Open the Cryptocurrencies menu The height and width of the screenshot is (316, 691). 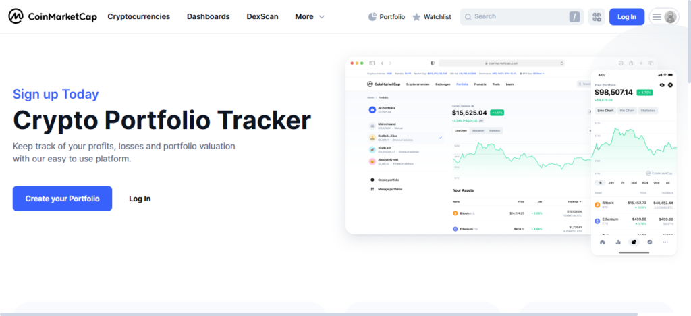[139, 16]
